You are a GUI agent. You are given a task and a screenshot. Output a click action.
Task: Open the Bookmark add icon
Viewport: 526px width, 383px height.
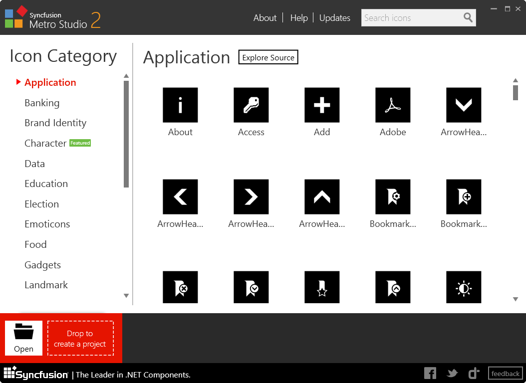pos(464,196)
